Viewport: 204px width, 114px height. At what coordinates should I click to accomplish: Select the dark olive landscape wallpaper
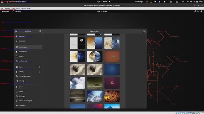(x=95, y=83)
